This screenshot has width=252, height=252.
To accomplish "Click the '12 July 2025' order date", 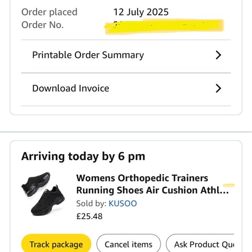I will tap(141, 12).
